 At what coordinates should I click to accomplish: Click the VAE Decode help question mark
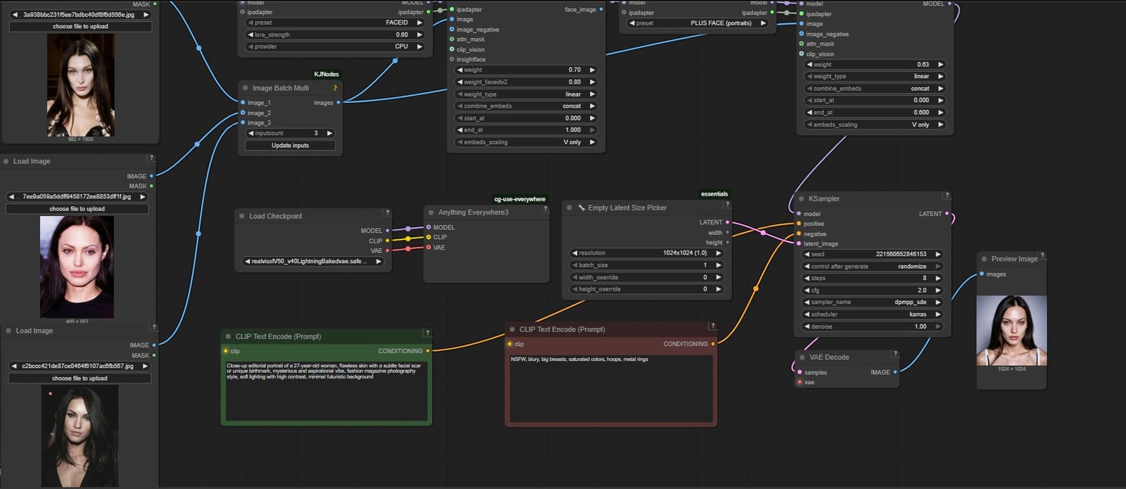point(895,354)
